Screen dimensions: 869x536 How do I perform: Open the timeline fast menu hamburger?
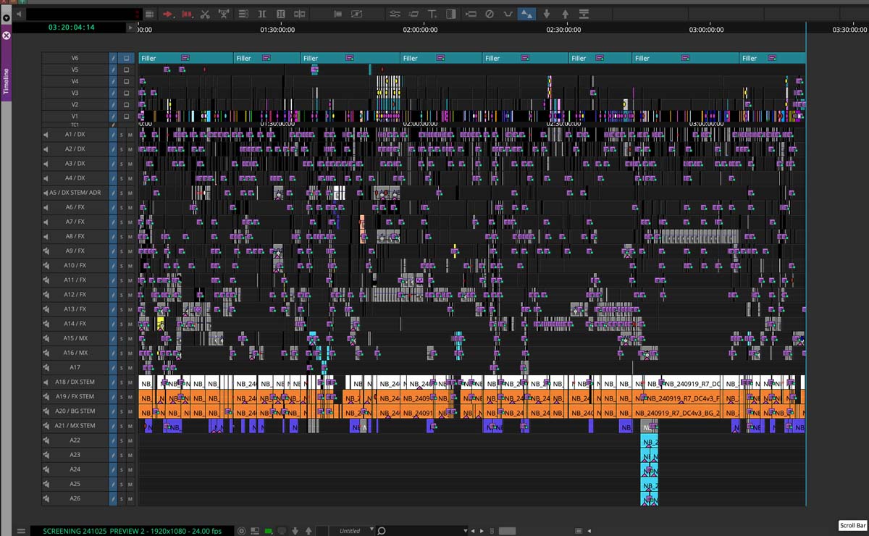21,531
